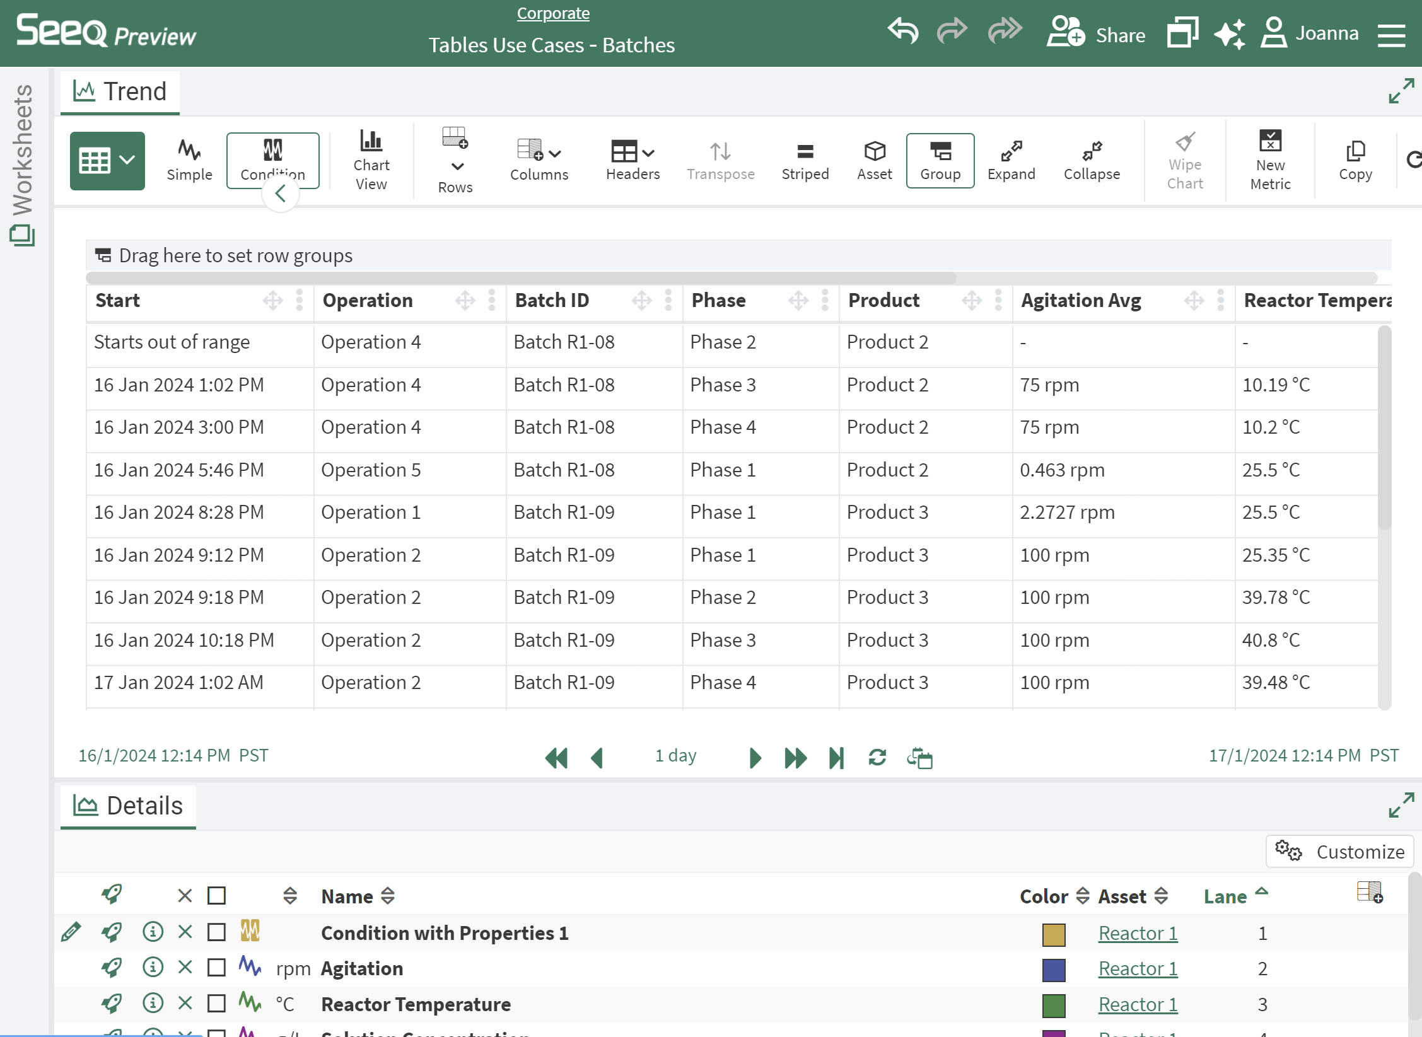Open Start column options menu
This screenshot has width=1422, height=1037.
point(300,301)
